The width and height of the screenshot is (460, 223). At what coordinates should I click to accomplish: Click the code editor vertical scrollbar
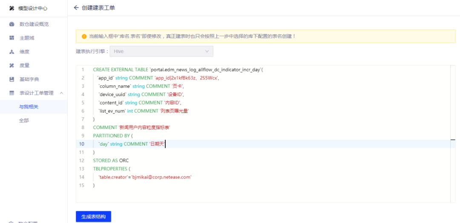tap(453, 134)
